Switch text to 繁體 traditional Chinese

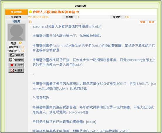[143, 22]
